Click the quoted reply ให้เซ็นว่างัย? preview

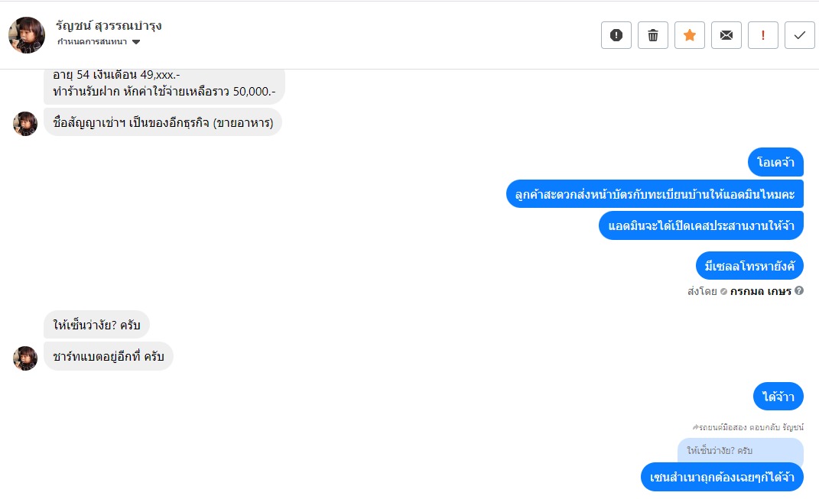(739, 450)
